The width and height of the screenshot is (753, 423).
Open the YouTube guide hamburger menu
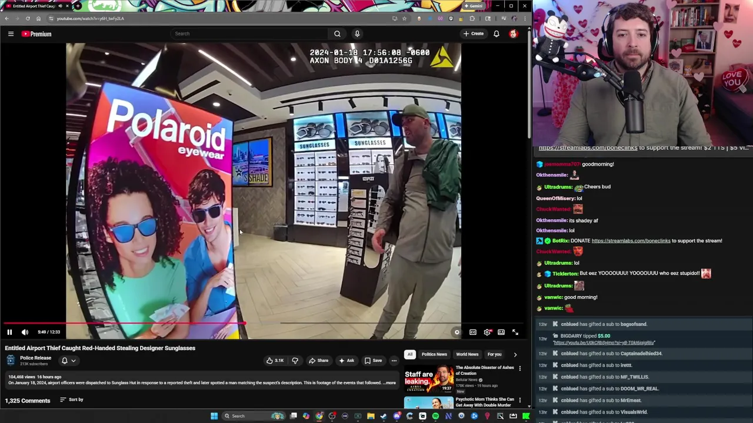coord(11,34)
